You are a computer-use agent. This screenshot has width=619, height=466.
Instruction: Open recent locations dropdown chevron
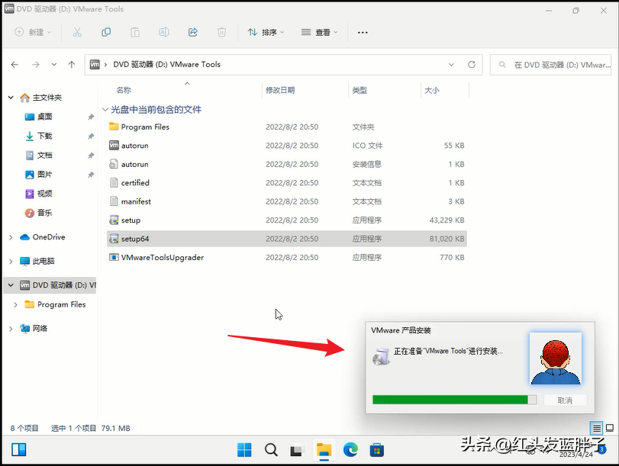click(53, 64)
